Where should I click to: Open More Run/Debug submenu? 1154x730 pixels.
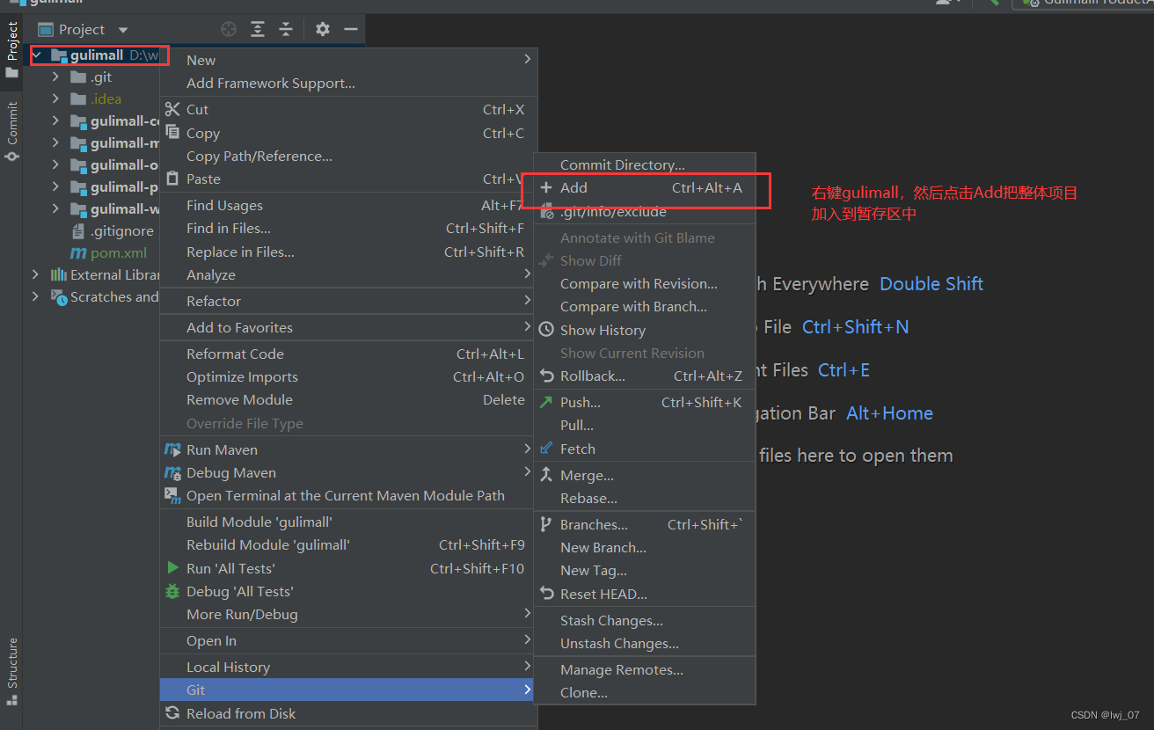click(x=348, y=614)
